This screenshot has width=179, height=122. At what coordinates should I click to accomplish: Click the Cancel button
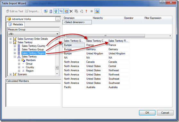165,113
